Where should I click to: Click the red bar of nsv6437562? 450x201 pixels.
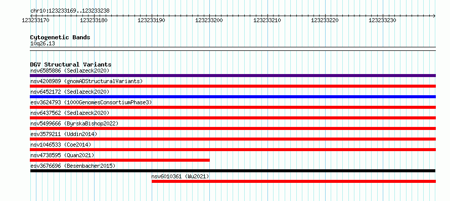pos(233,118)
